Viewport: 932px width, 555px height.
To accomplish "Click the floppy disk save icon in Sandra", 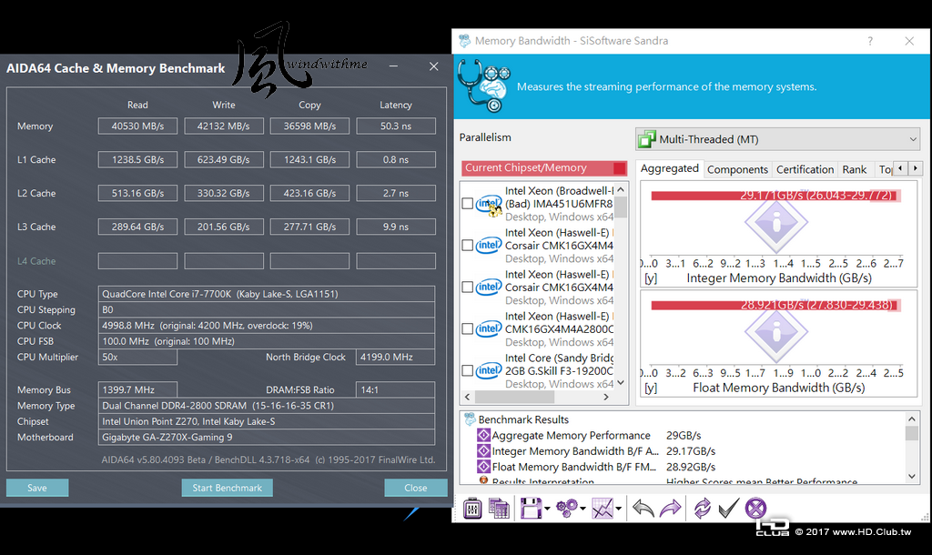I will (531, 509).
